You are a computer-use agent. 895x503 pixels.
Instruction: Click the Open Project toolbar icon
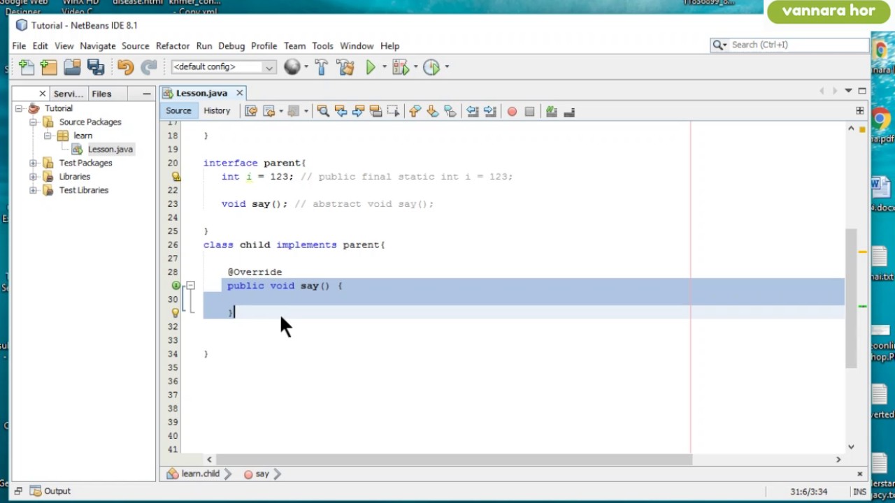[72, 67]
